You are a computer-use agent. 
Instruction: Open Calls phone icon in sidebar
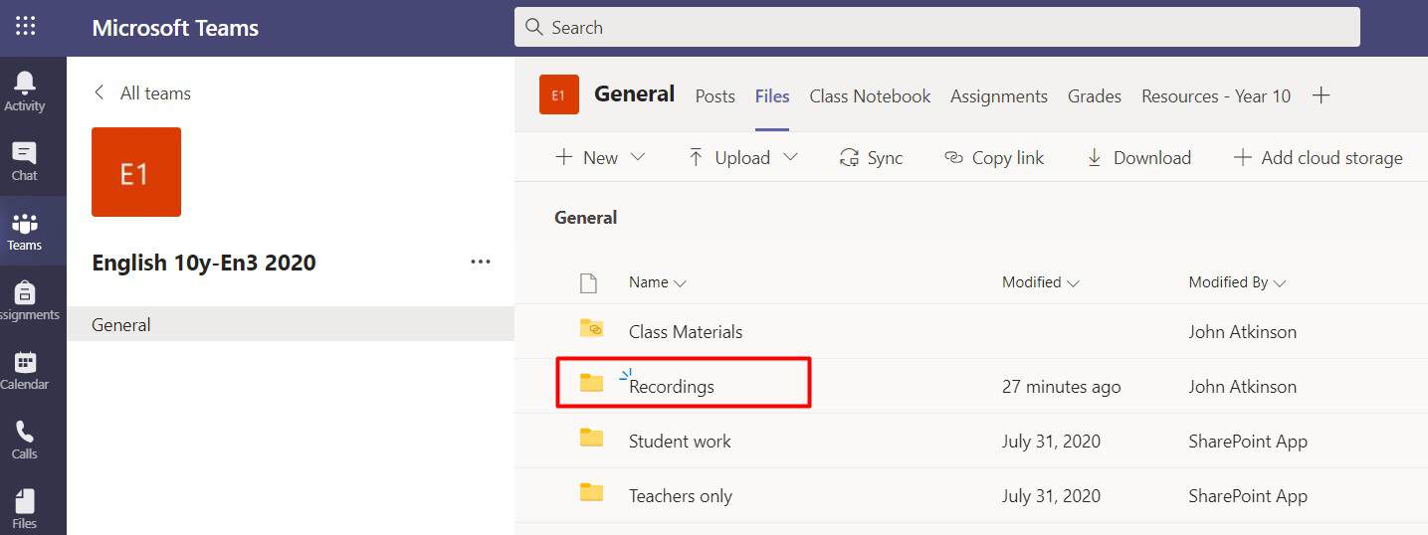coord(25,440)
